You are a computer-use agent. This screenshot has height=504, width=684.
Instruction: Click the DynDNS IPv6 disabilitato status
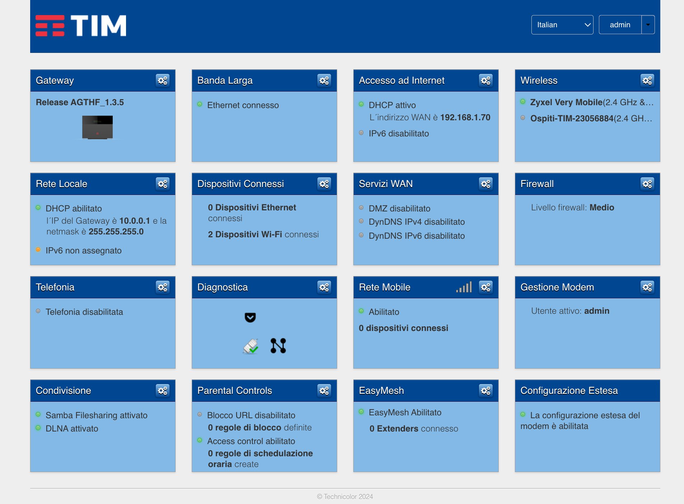pos(417,236)
